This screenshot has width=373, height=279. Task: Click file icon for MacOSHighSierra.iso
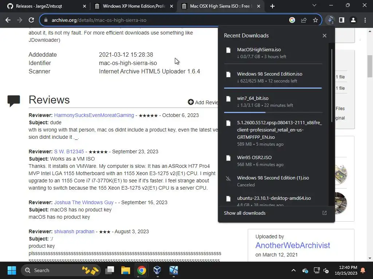(228, 50)
